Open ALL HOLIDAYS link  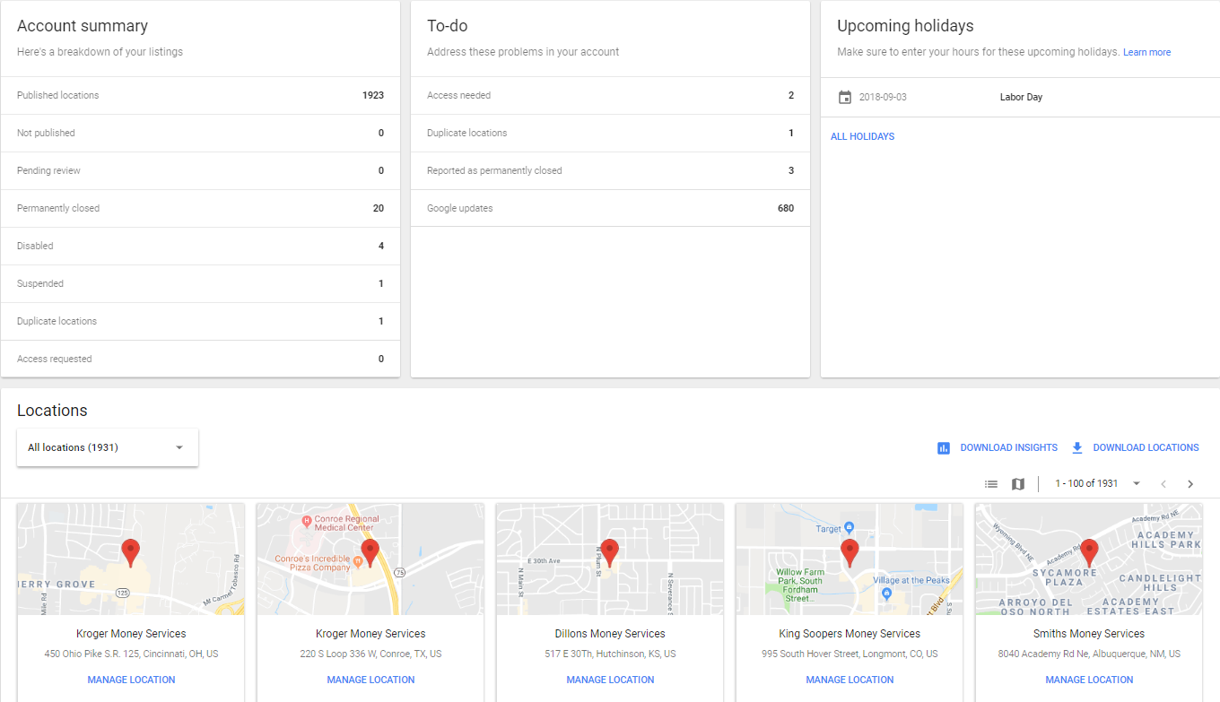[862, 136]
